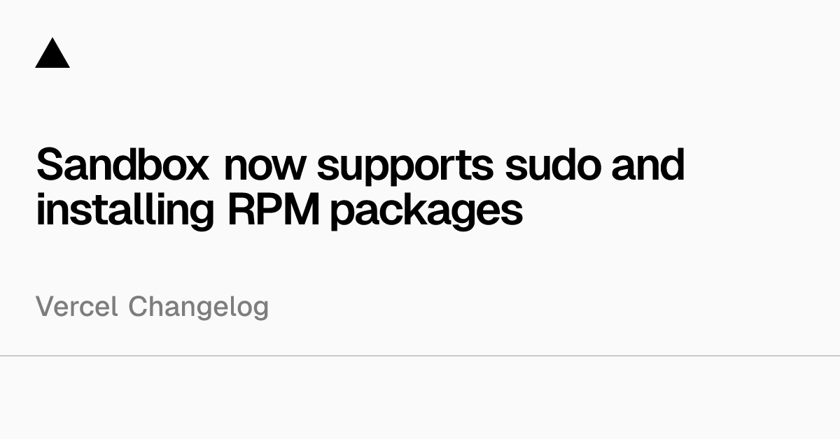Click the "V" in "Vercel"

click(43, 306)
